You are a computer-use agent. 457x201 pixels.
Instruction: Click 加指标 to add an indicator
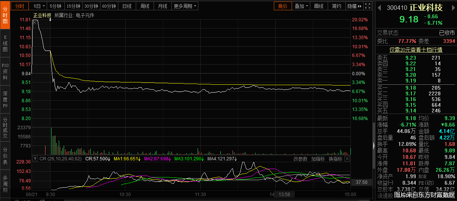pyautogui.click(x=318, y=159)
